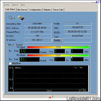101x101 pixels.
Task: Click the 15.0 axis label on graph
Action: point(11,79)
